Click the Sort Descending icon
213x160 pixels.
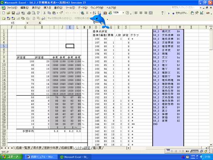[x=99, y=13]
